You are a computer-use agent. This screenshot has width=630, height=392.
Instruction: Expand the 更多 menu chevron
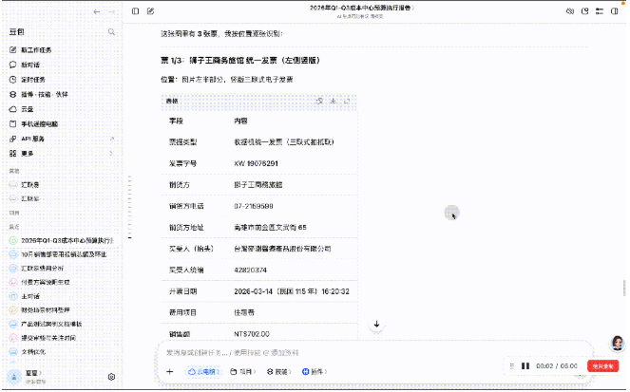112,153
